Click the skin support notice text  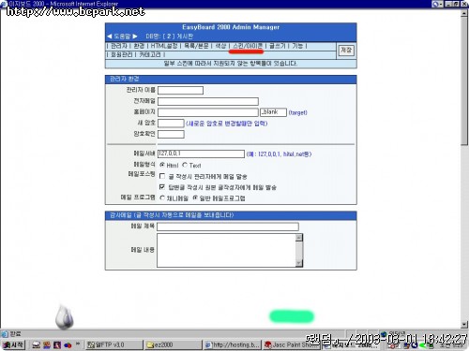pos(231,64)
